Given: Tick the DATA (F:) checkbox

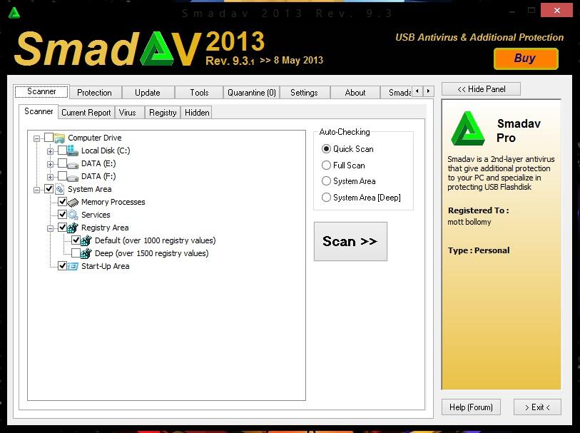Looking at the screenshot, I should coord(62,176).
